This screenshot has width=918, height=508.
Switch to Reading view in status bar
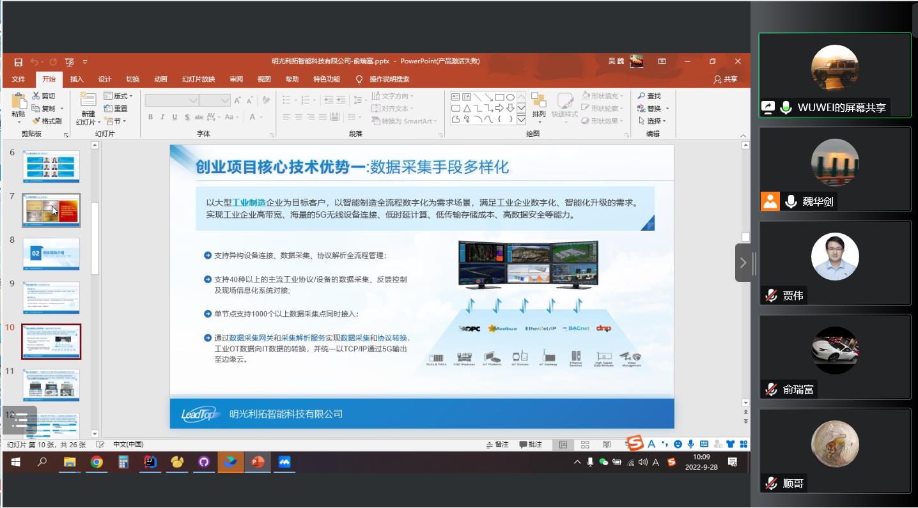point(607,445)
